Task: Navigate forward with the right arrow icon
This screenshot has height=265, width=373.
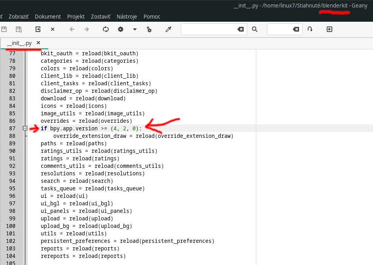Action: [87, 29]
